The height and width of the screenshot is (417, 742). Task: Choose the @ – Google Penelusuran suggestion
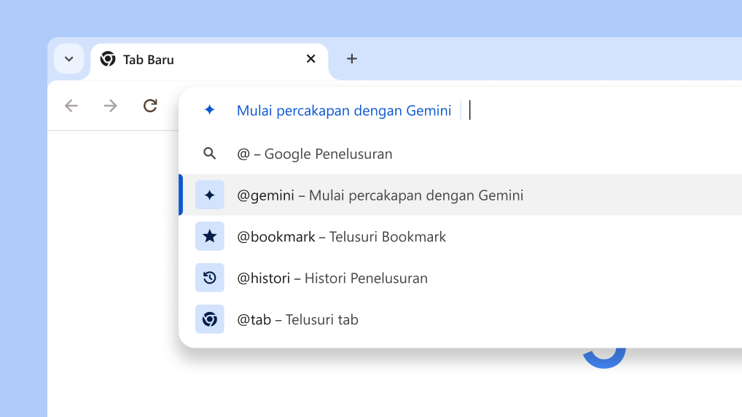(x=462, y=153)
